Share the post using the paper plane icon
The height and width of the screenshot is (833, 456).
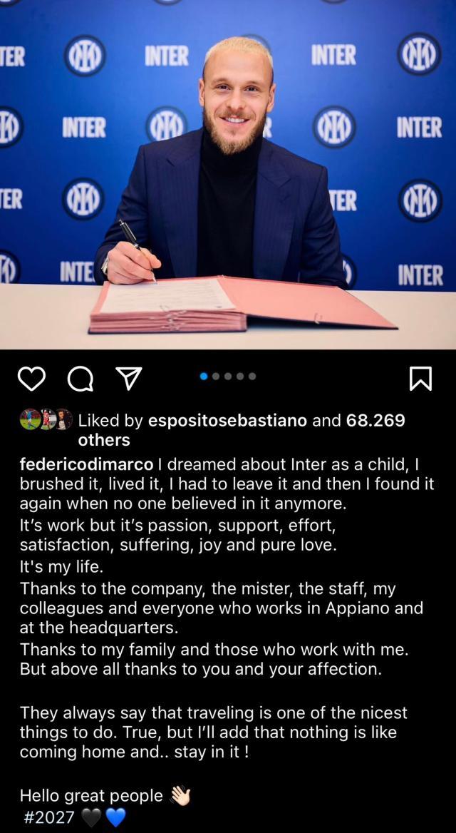coord(128,378)
